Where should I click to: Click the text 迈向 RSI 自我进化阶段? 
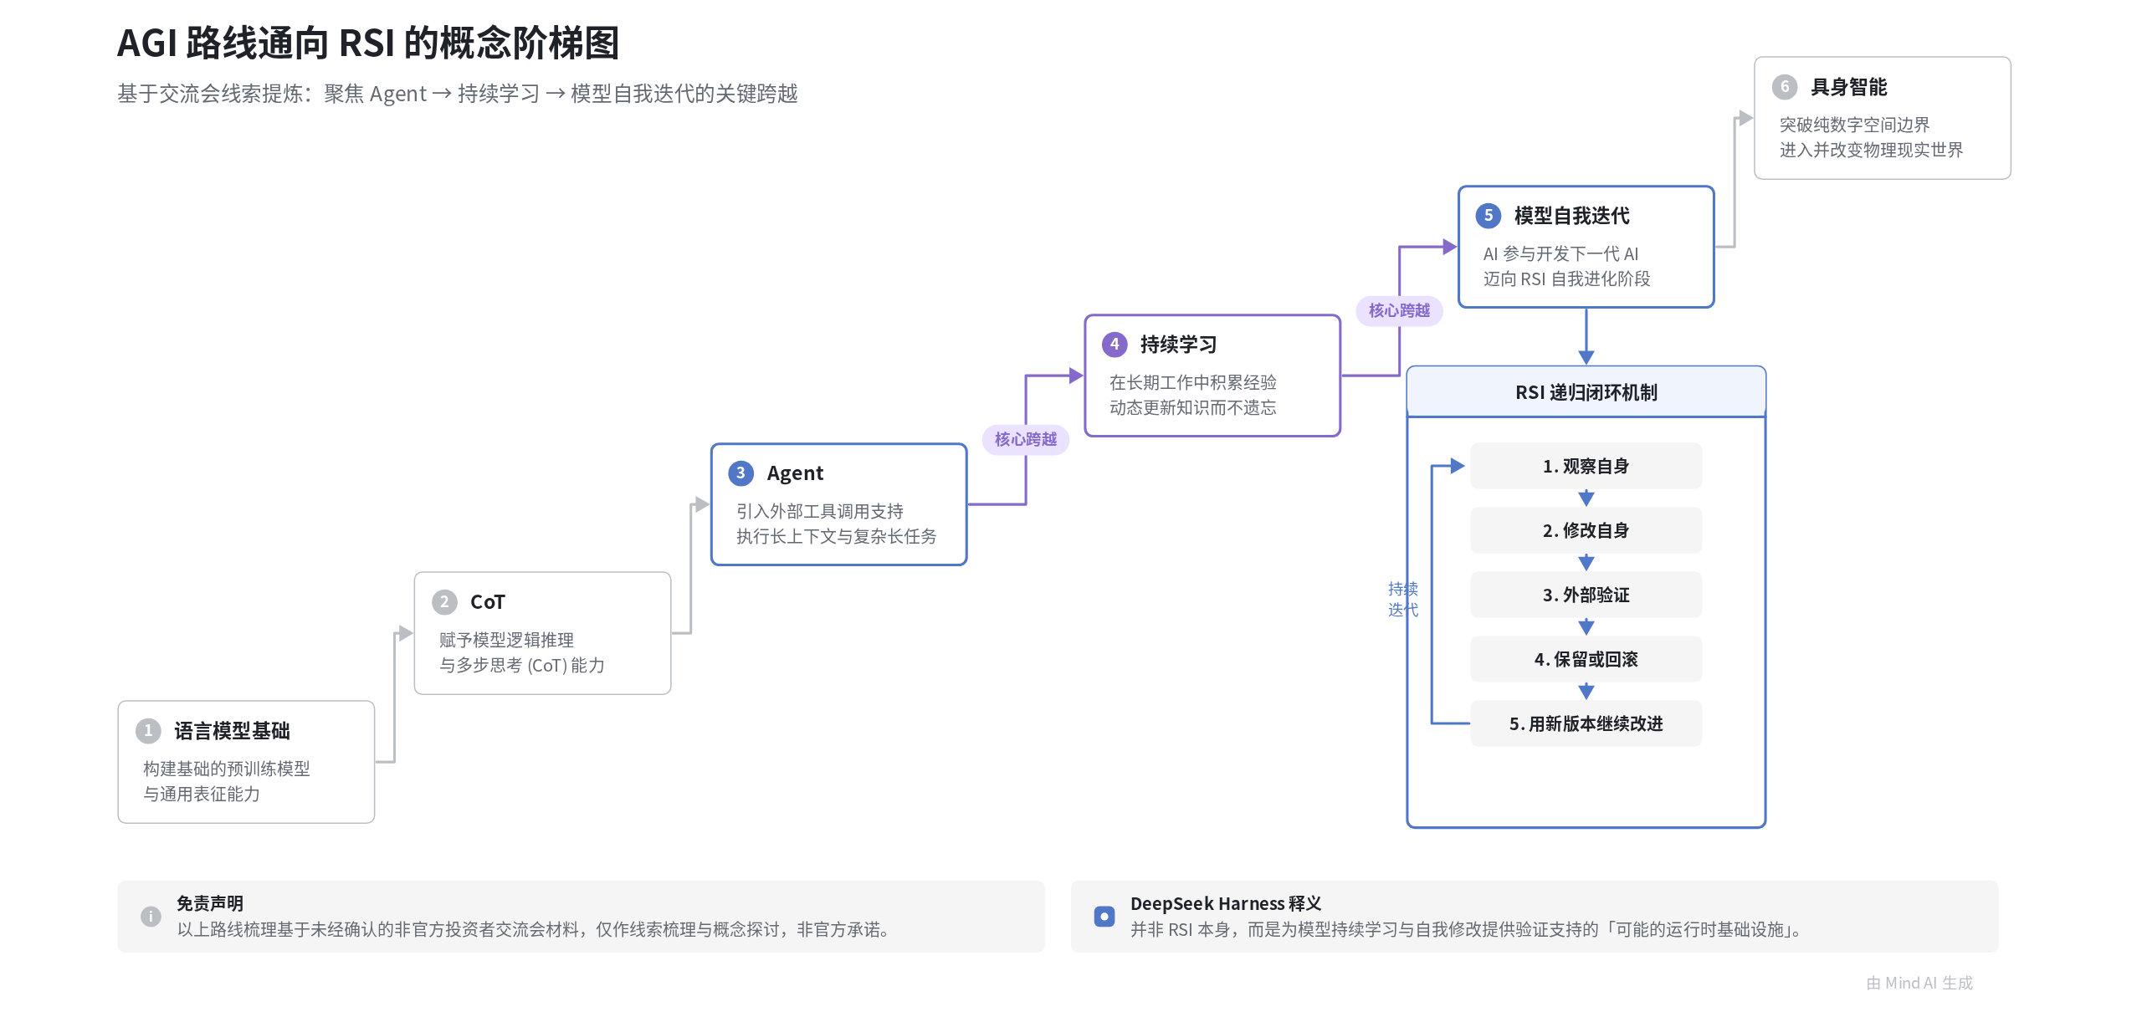point(1567,279)
